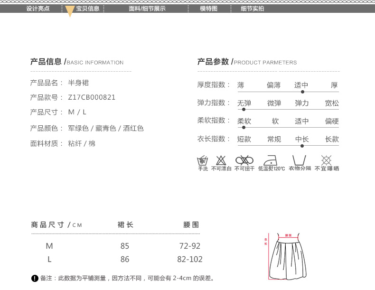This screenshot has height=290, width=375.
Task: Click the 厚度指数 slider dot
Action: (302, 92)
